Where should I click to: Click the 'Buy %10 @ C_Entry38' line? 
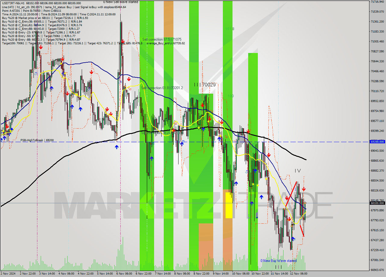pos(42,21)
